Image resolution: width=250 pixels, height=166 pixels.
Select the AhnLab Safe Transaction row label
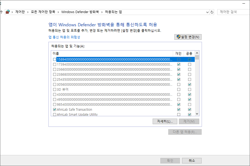coord(74,110)
